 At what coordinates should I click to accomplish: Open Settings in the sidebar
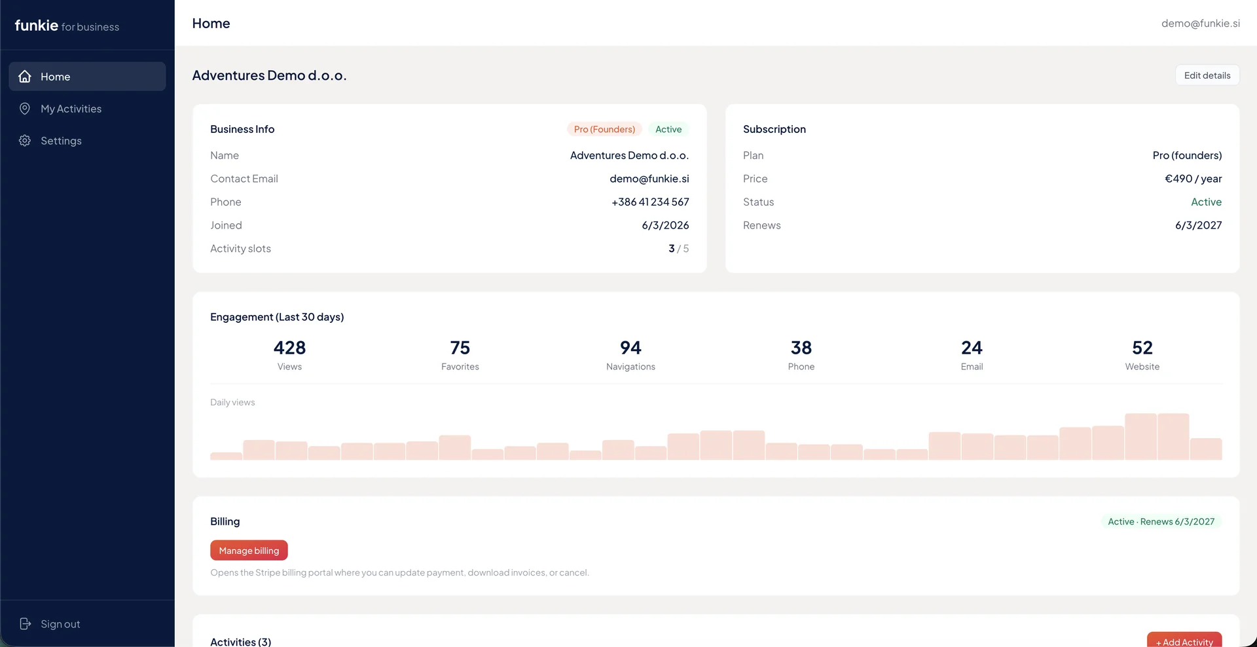tap(87, 141)
